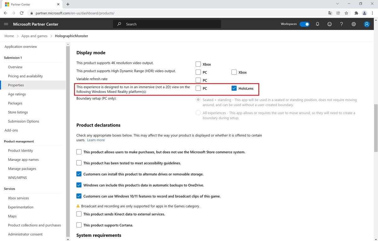Uncheck OneDrive automatic backups option
This screenshot has height=241, width=378.
(79, 185)
